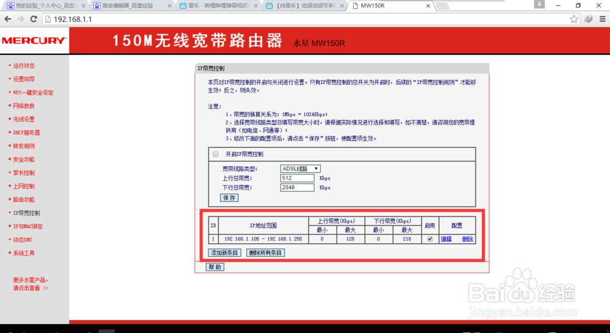Click the 下行带宽(Kbps) header

tap(393, 221)
